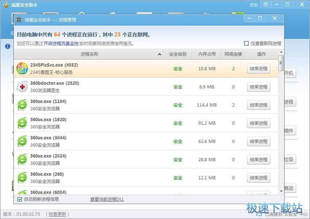Click the 28.8 MB memory value

pyautogui.click(x=207, y=160)
